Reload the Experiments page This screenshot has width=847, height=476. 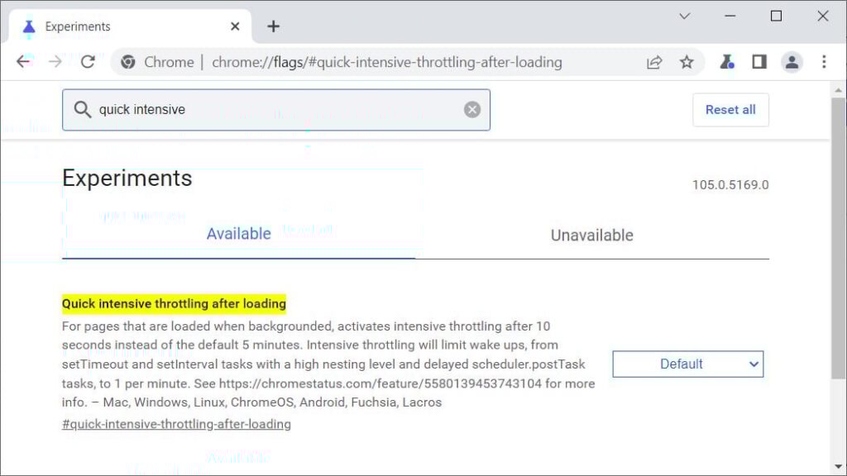point(88,61)
